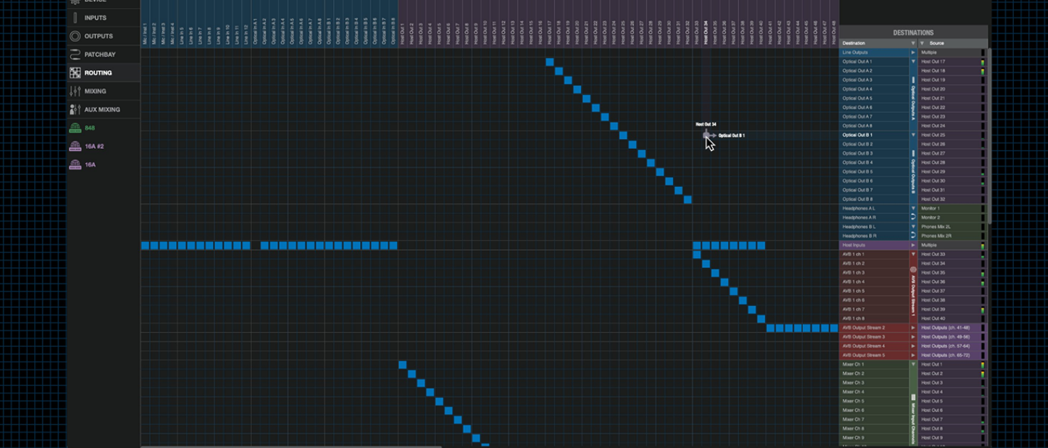Toggle routing Host Out 34 to Optical Out B 1
The image size is (1048, 448).
pyautogui.click(x=706, y=135)
